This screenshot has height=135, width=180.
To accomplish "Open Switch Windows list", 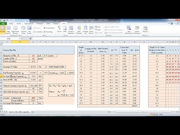I will [137, 30].
